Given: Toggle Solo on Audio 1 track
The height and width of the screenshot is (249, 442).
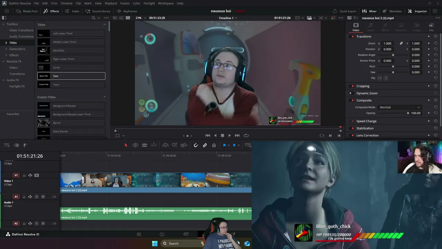Looking at the screenshot, I should 37,197.
